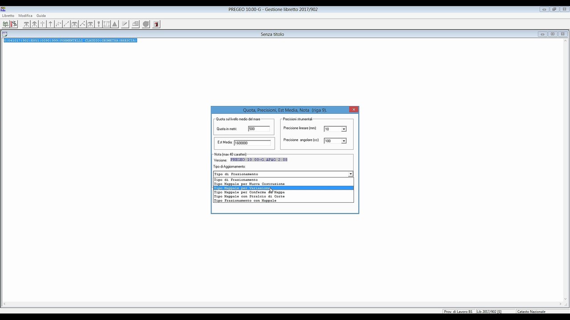
Task: Pick 'Tipo Mappale per Conferma di Mappa'
Action: 283,192
